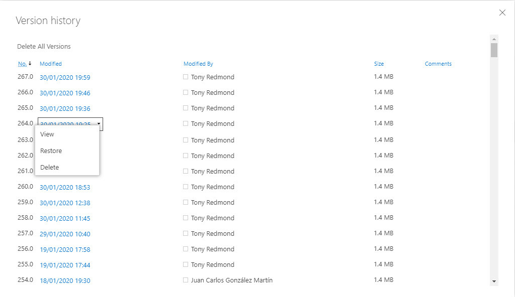Screen dimensions: 515x297
Task: Sort by the Modified By column header
Action: pyautogui.click(x=198, y=64)
